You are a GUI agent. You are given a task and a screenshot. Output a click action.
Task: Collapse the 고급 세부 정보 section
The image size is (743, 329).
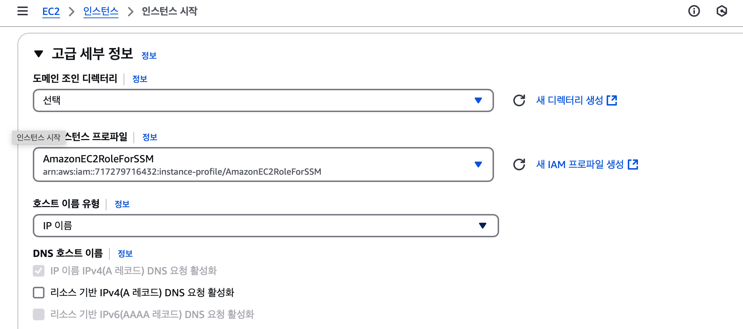point(39,54)
